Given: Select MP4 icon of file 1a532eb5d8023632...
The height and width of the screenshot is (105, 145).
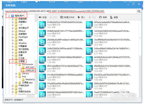Looking at the screenshot, I should [89, 34].
